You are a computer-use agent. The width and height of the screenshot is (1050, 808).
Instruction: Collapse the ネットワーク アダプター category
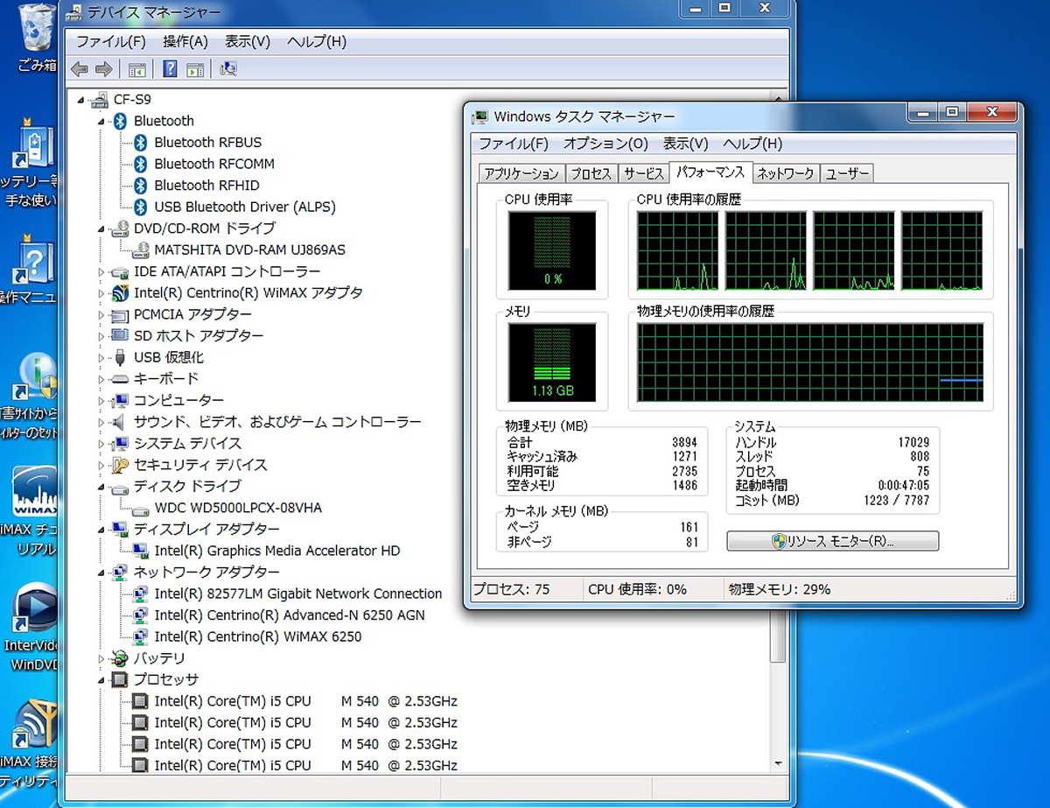[x=101, y=573]
